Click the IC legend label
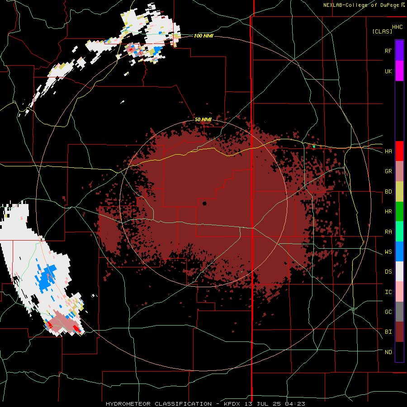 (x=388, y=292)
